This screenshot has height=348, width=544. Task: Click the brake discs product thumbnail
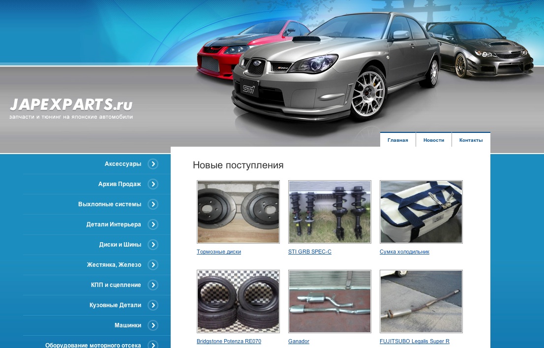click(238, 212)
